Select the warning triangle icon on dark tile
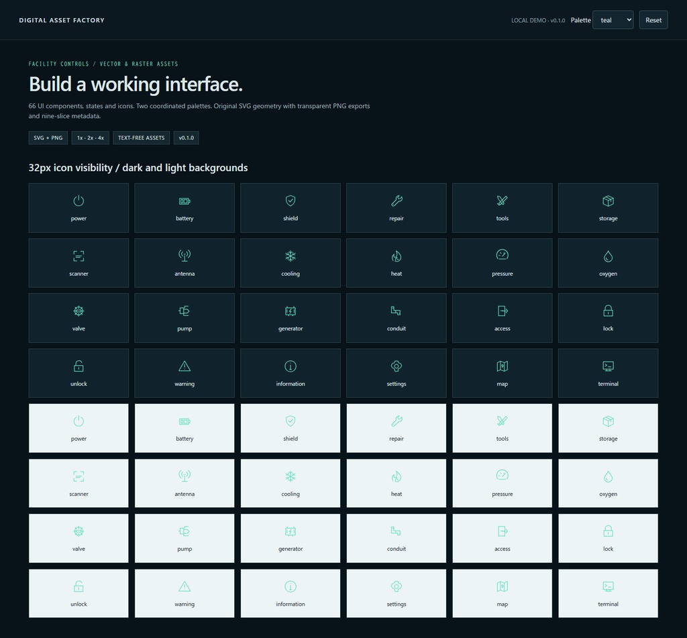The width and height of the screenshot is (687, 638). [x=184, y=366]
